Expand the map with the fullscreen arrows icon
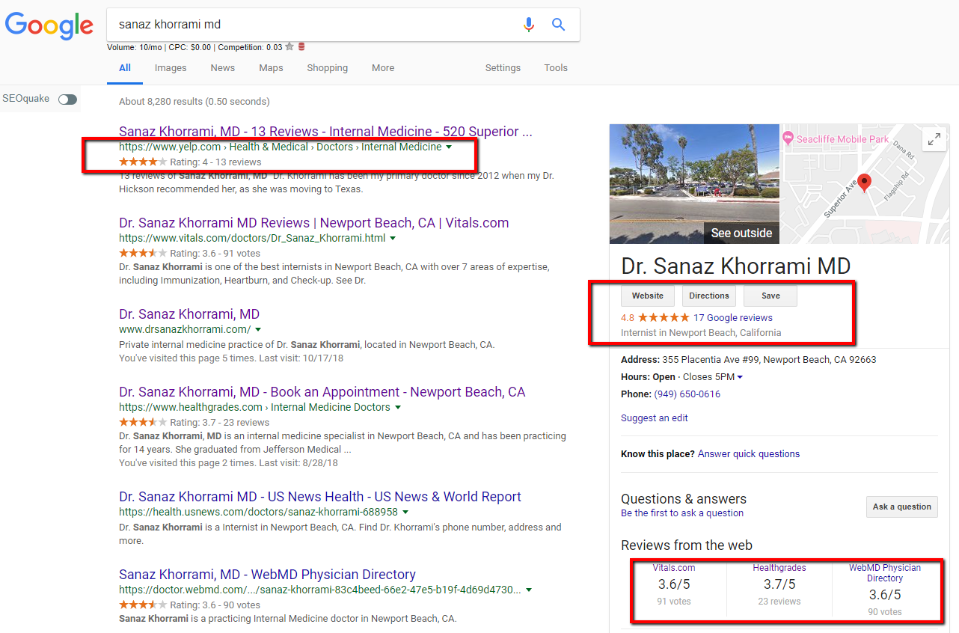 point(934,139)
